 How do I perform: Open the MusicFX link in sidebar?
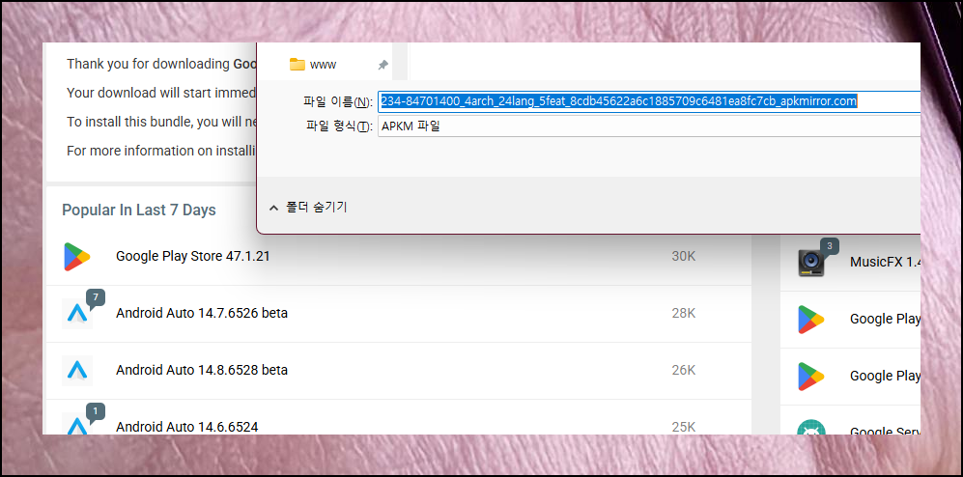(885, 262)
